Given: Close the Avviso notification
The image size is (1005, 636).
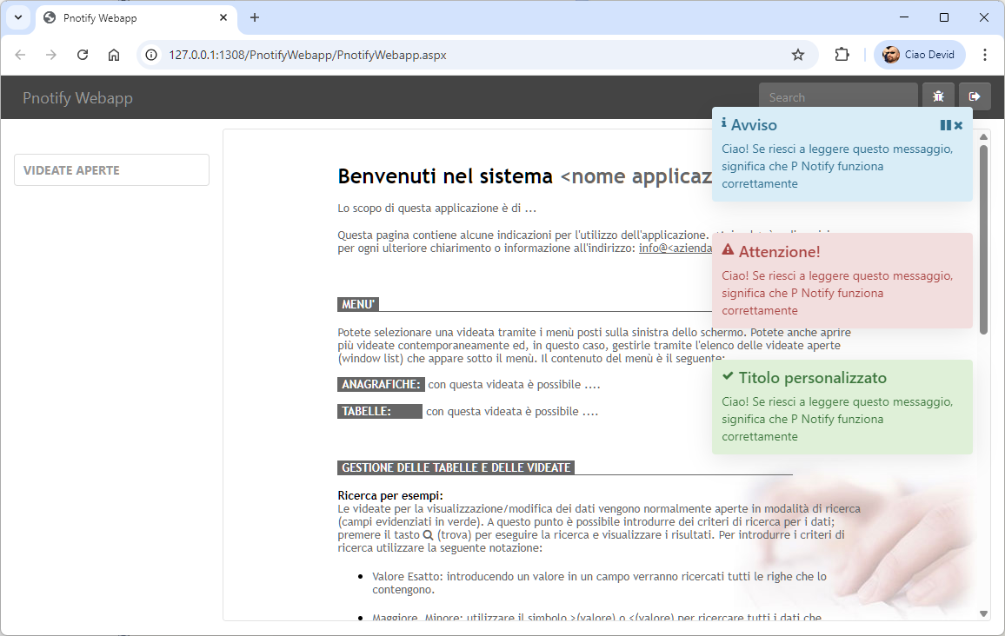Looking at the screenshot, I should 959,125.
